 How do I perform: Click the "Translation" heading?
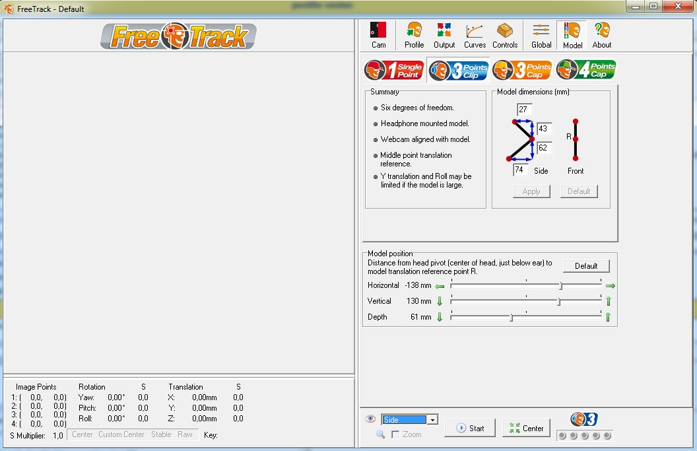tap(186, 387)
